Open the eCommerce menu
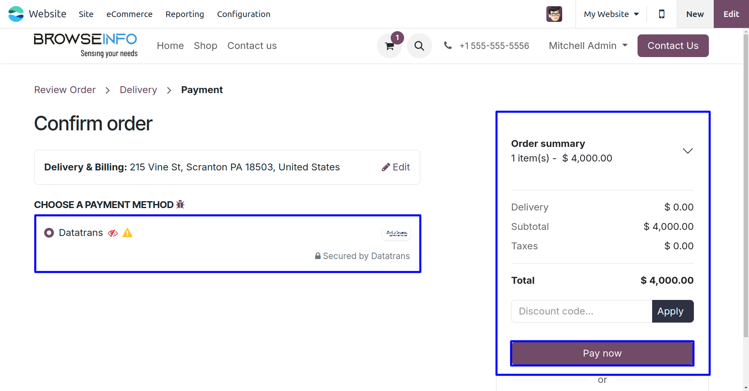The width and height of the screenshot is (749, 391). click(129, 14)
